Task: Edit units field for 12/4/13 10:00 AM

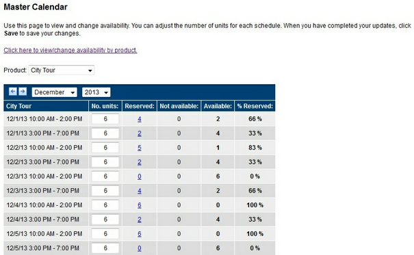Action: pos(105,205)
